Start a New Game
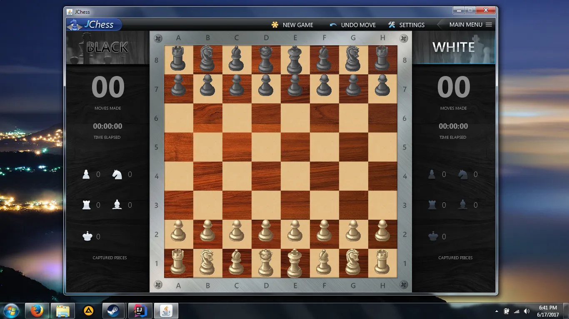Screen dimensions: 569x319 tap(292, 25)
